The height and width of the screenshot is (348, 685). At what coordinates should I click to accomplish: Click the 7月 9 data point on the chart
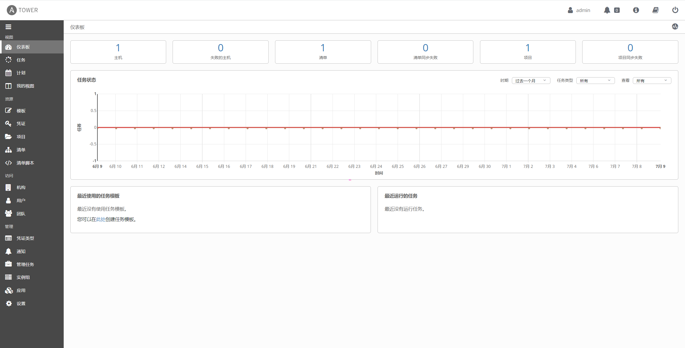660,128
